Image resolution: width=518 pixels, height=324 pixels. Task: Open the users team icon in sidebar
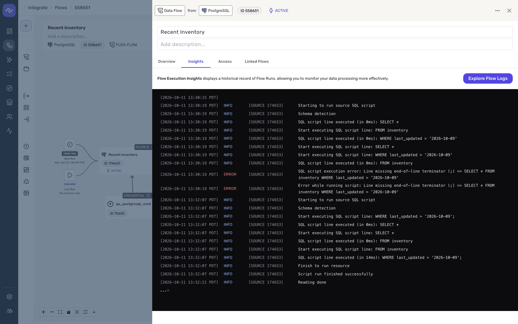pyautogui.click(x=9, y=117)
